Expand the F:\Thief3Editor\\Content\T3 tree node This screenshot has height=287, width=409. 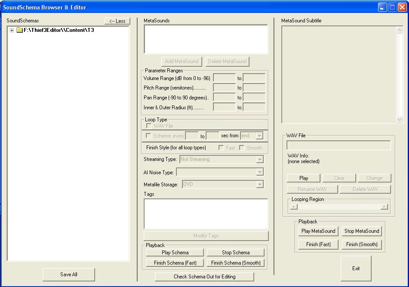[12, 30]
